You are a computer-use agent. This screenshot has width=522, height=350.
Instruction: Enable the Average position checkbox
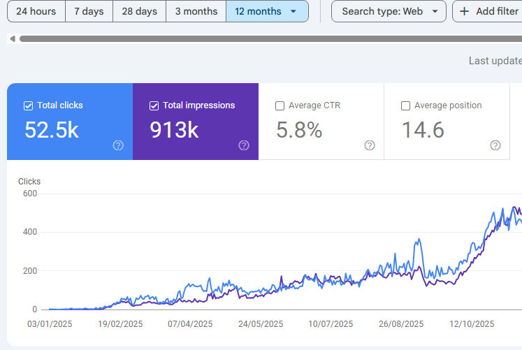(406, 105)
